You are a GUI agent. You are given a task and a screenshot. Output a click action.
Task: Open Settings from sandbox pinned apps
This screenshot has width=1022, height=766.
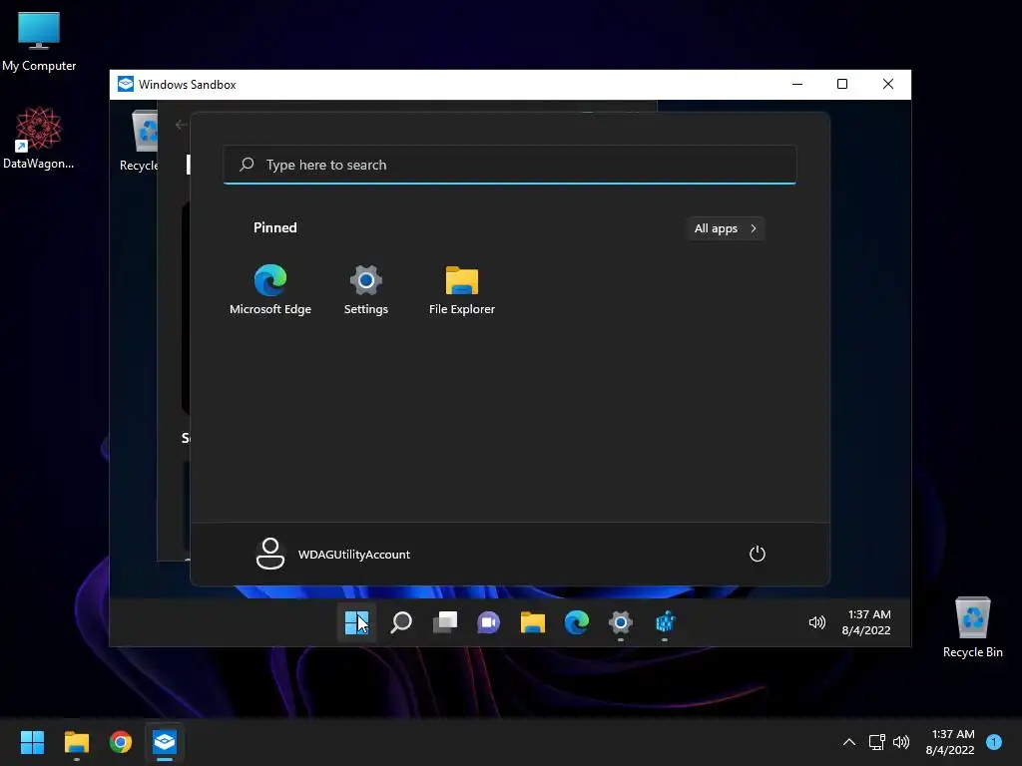tap(365, 290)
